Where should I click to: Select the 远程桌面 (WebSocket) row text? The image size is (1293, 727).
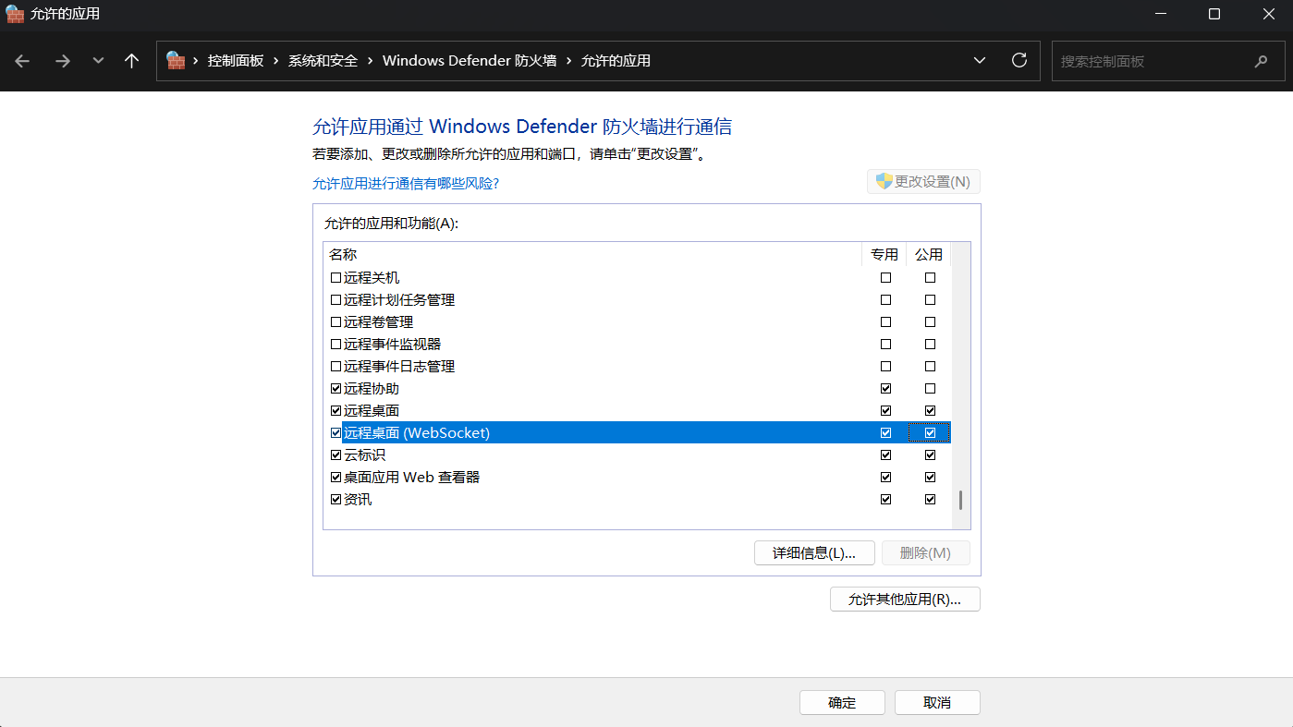pyautogui.click(x=417, y=433)
